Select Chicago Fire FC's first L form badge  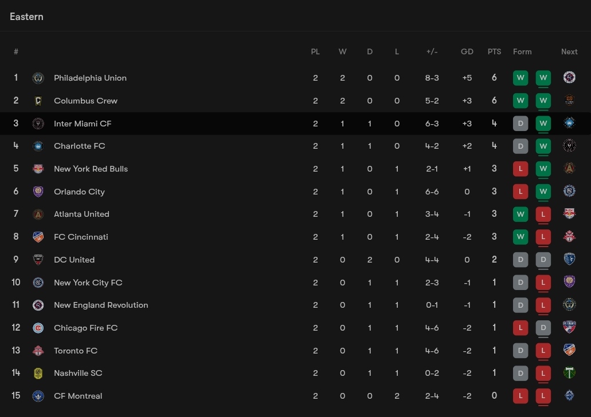pos(520,328)
